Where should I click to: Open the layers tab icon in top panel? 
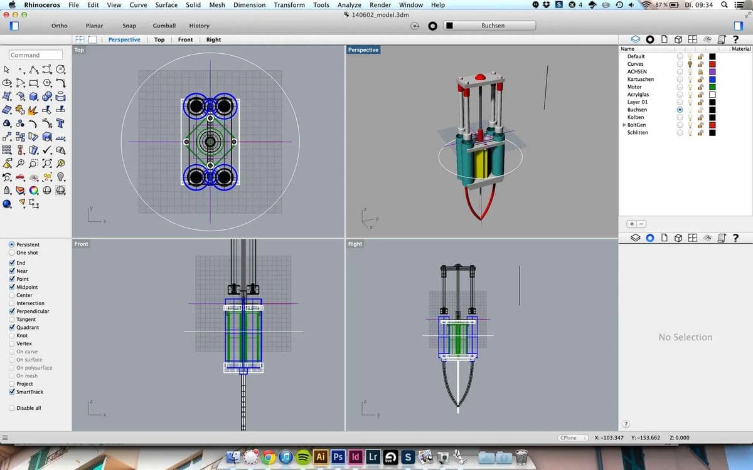635,39
